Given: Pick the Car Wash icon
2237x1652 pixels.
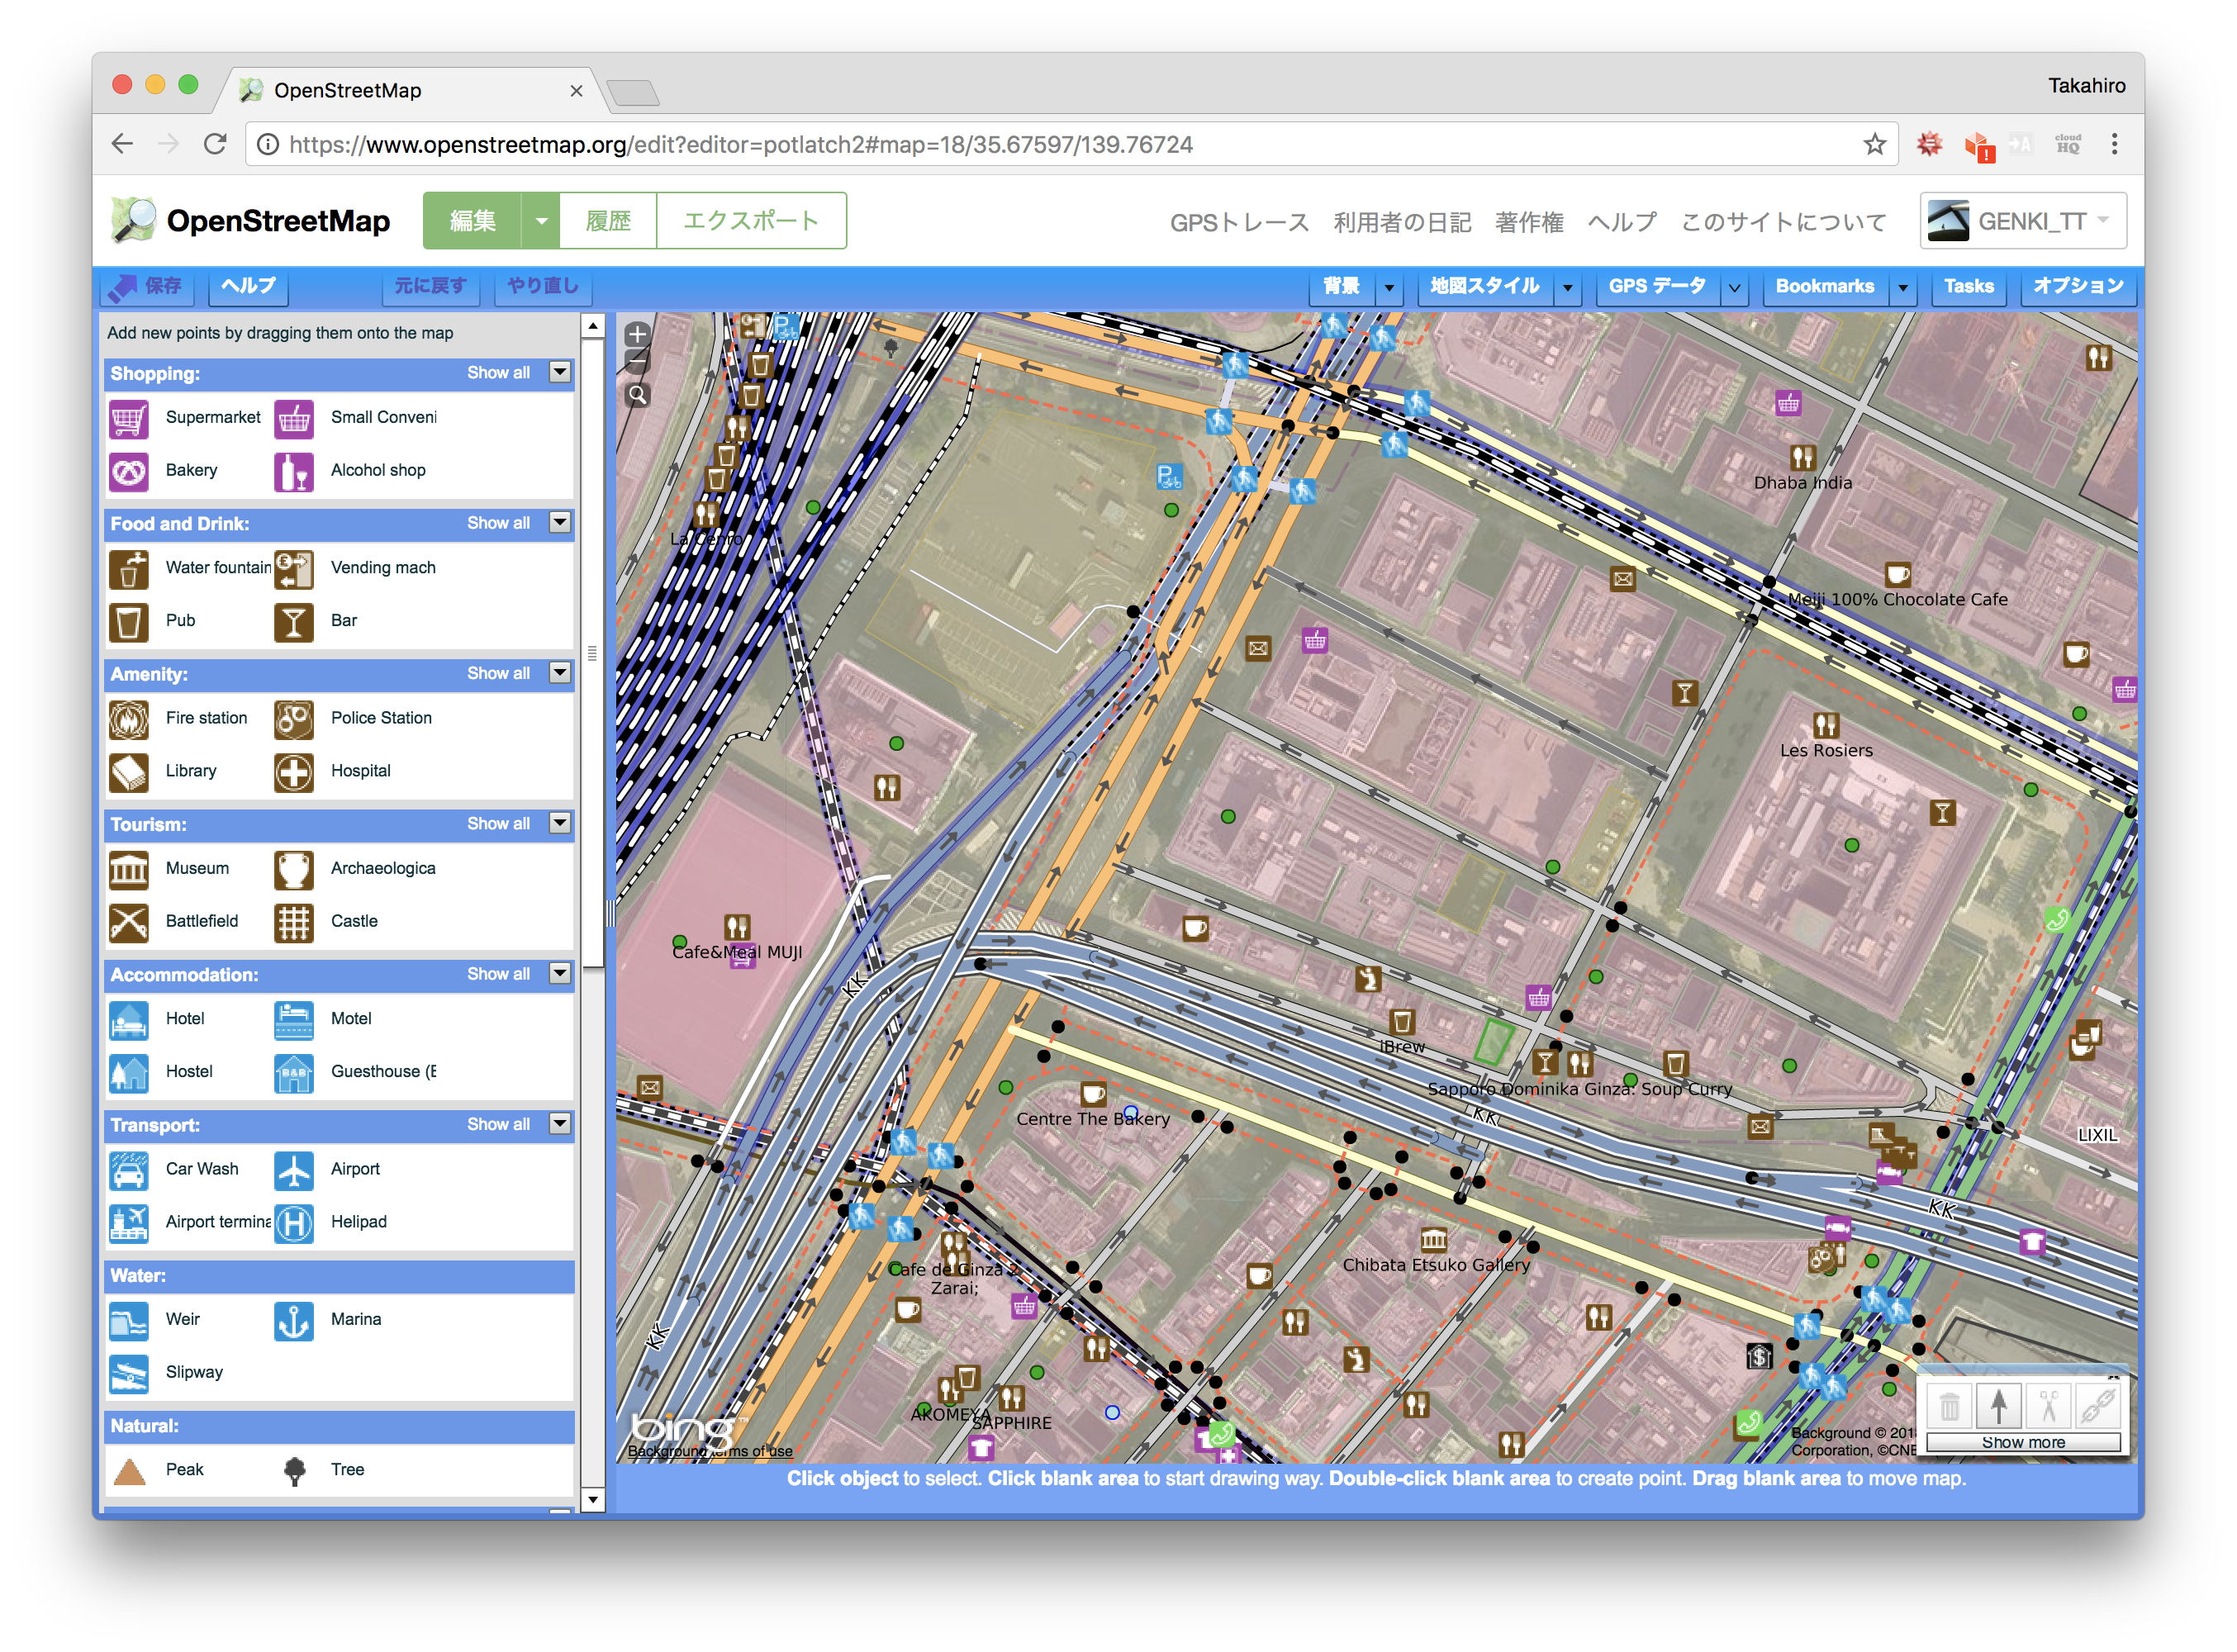Looking at the screenshot, I should (x=129, y=1170).
